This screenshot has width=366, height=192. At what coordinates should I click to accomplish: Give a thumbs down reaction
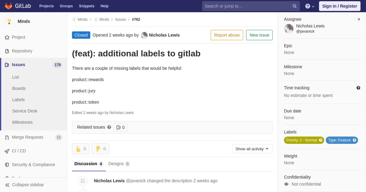(100, 149)
